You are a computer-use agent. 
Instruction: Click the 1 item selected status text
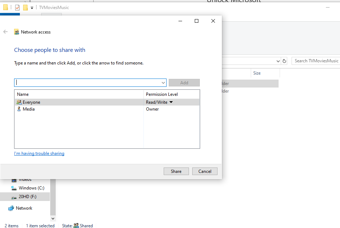[40, 225]
